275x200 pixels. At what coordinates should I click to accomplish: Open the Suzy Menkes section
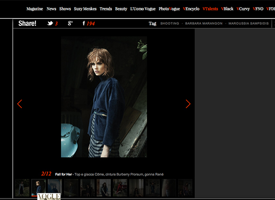point(85,9)
